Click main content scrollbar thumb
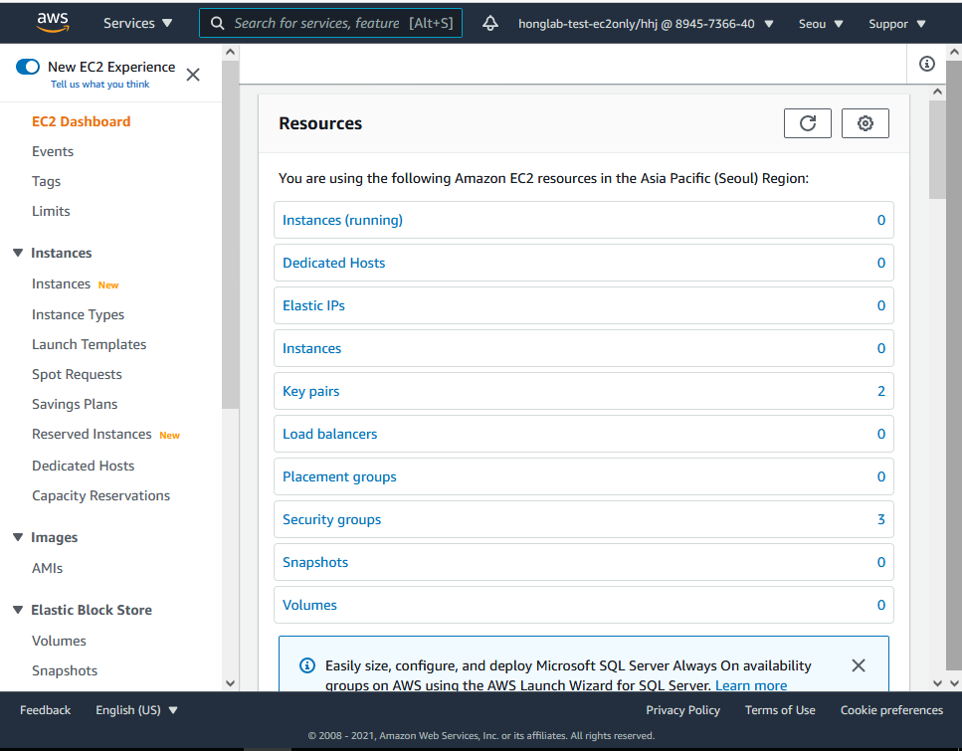Image resolution: width=962 pixels, height=751 pixels. (937, 149)
